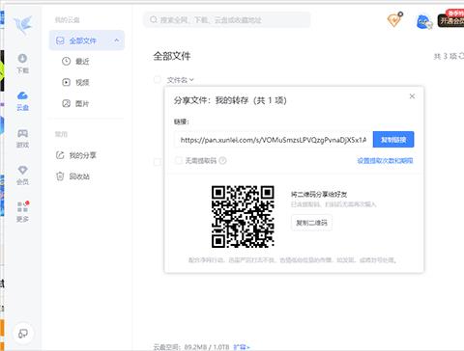Open the 云盘 cloud disk section

pos(22,100)
